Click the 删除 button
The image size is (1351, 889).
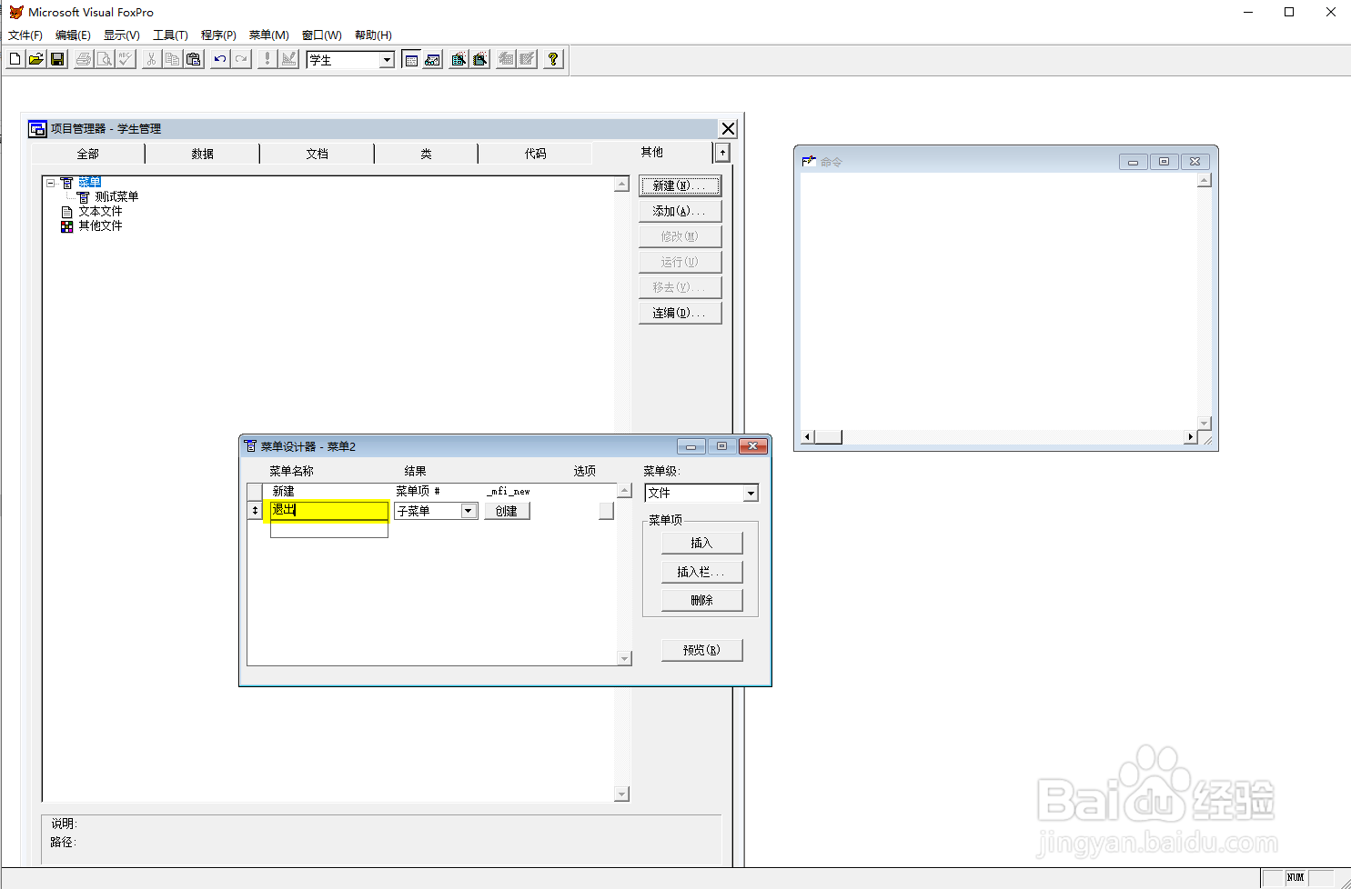click(x=702, y=600)
